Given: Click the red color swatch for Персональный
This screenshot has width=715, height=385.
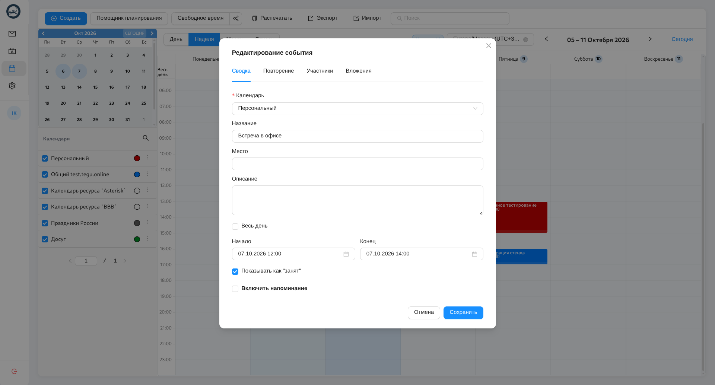Looking at the screenshot, I should pyautogui.click(x=137, y=158).
